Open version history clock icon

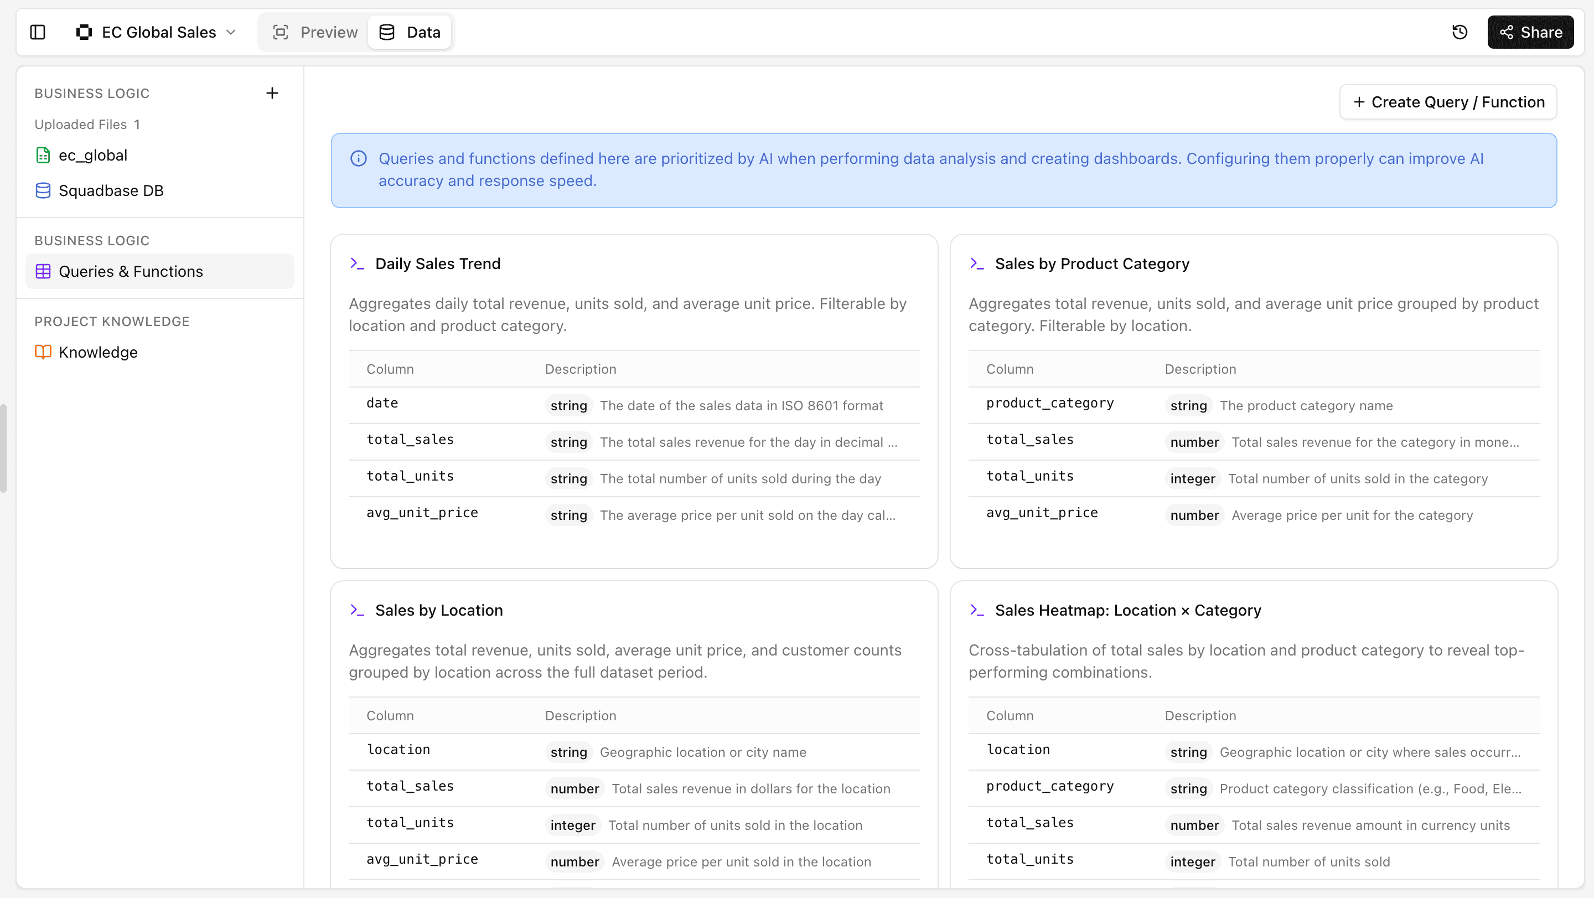click(1460, 32)
